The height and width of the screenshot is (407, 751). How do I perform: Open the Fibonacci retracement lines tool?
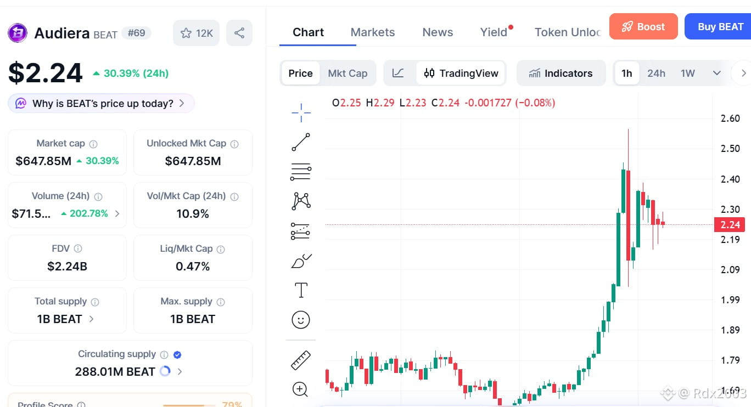pyautogui.click(x=301, y=172)
